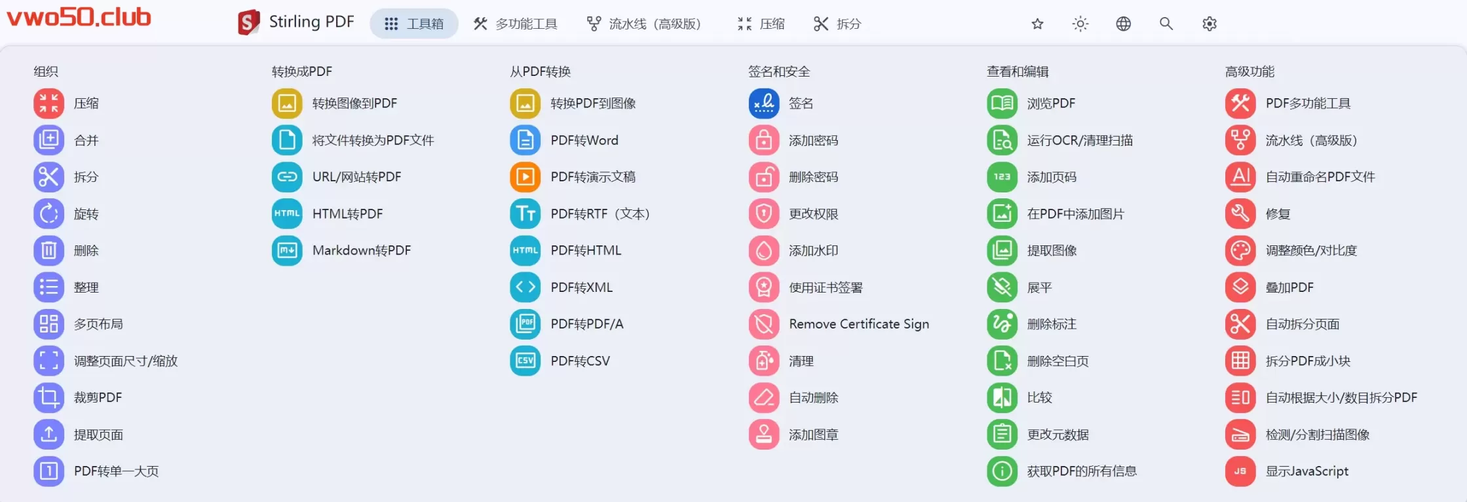Open the settings gear in navbar
This screenshot has height=502, width=1467.
point(1210,24)
